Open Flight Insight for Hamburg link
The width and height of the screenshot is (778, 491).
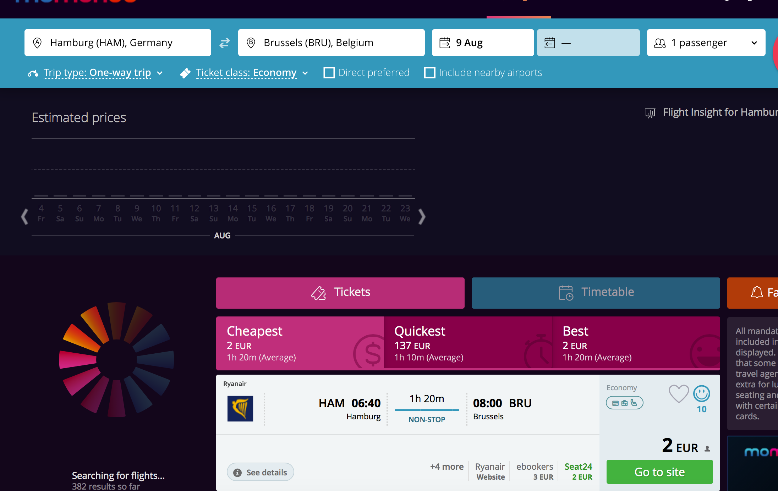(720, 112)
